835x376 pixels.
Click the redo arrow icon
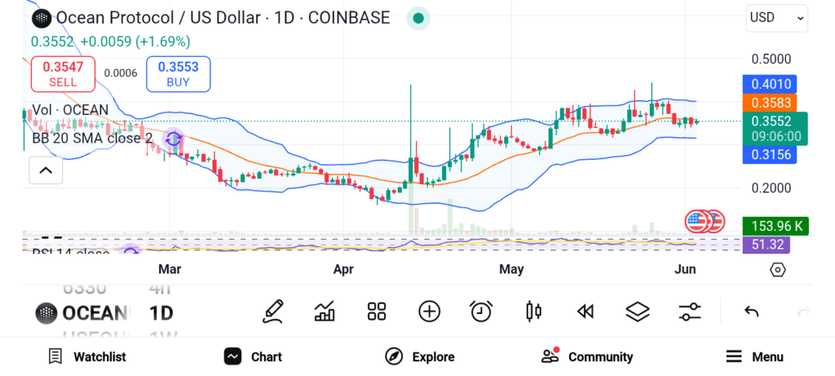pyautogui.click(x=803, y=312)
